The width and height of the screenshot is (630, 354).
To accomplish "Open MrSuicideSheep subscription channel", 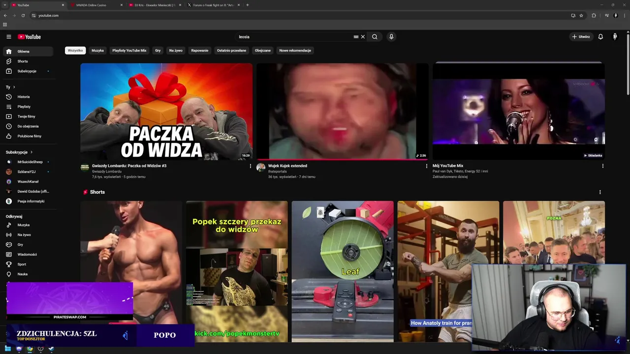I will coord(28,162).
